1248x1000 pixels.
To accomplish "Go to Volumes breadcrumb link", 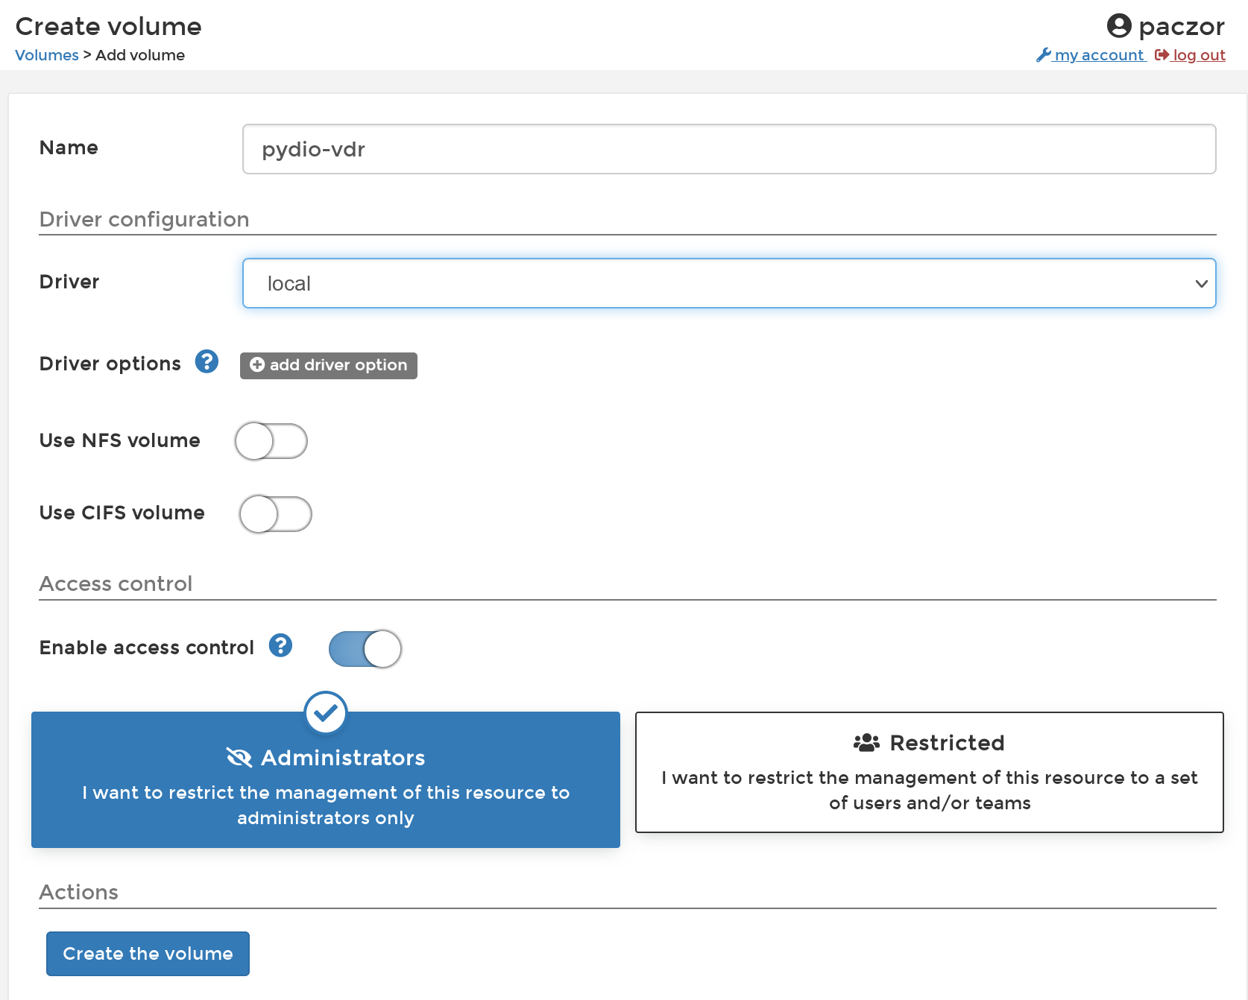I will [46, 55].
